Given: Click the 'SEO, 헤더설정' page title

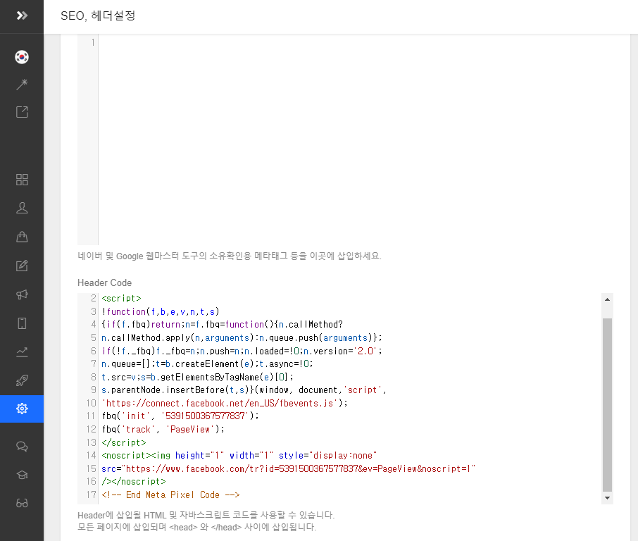Looking at the screenshot, I should (98, 16).
